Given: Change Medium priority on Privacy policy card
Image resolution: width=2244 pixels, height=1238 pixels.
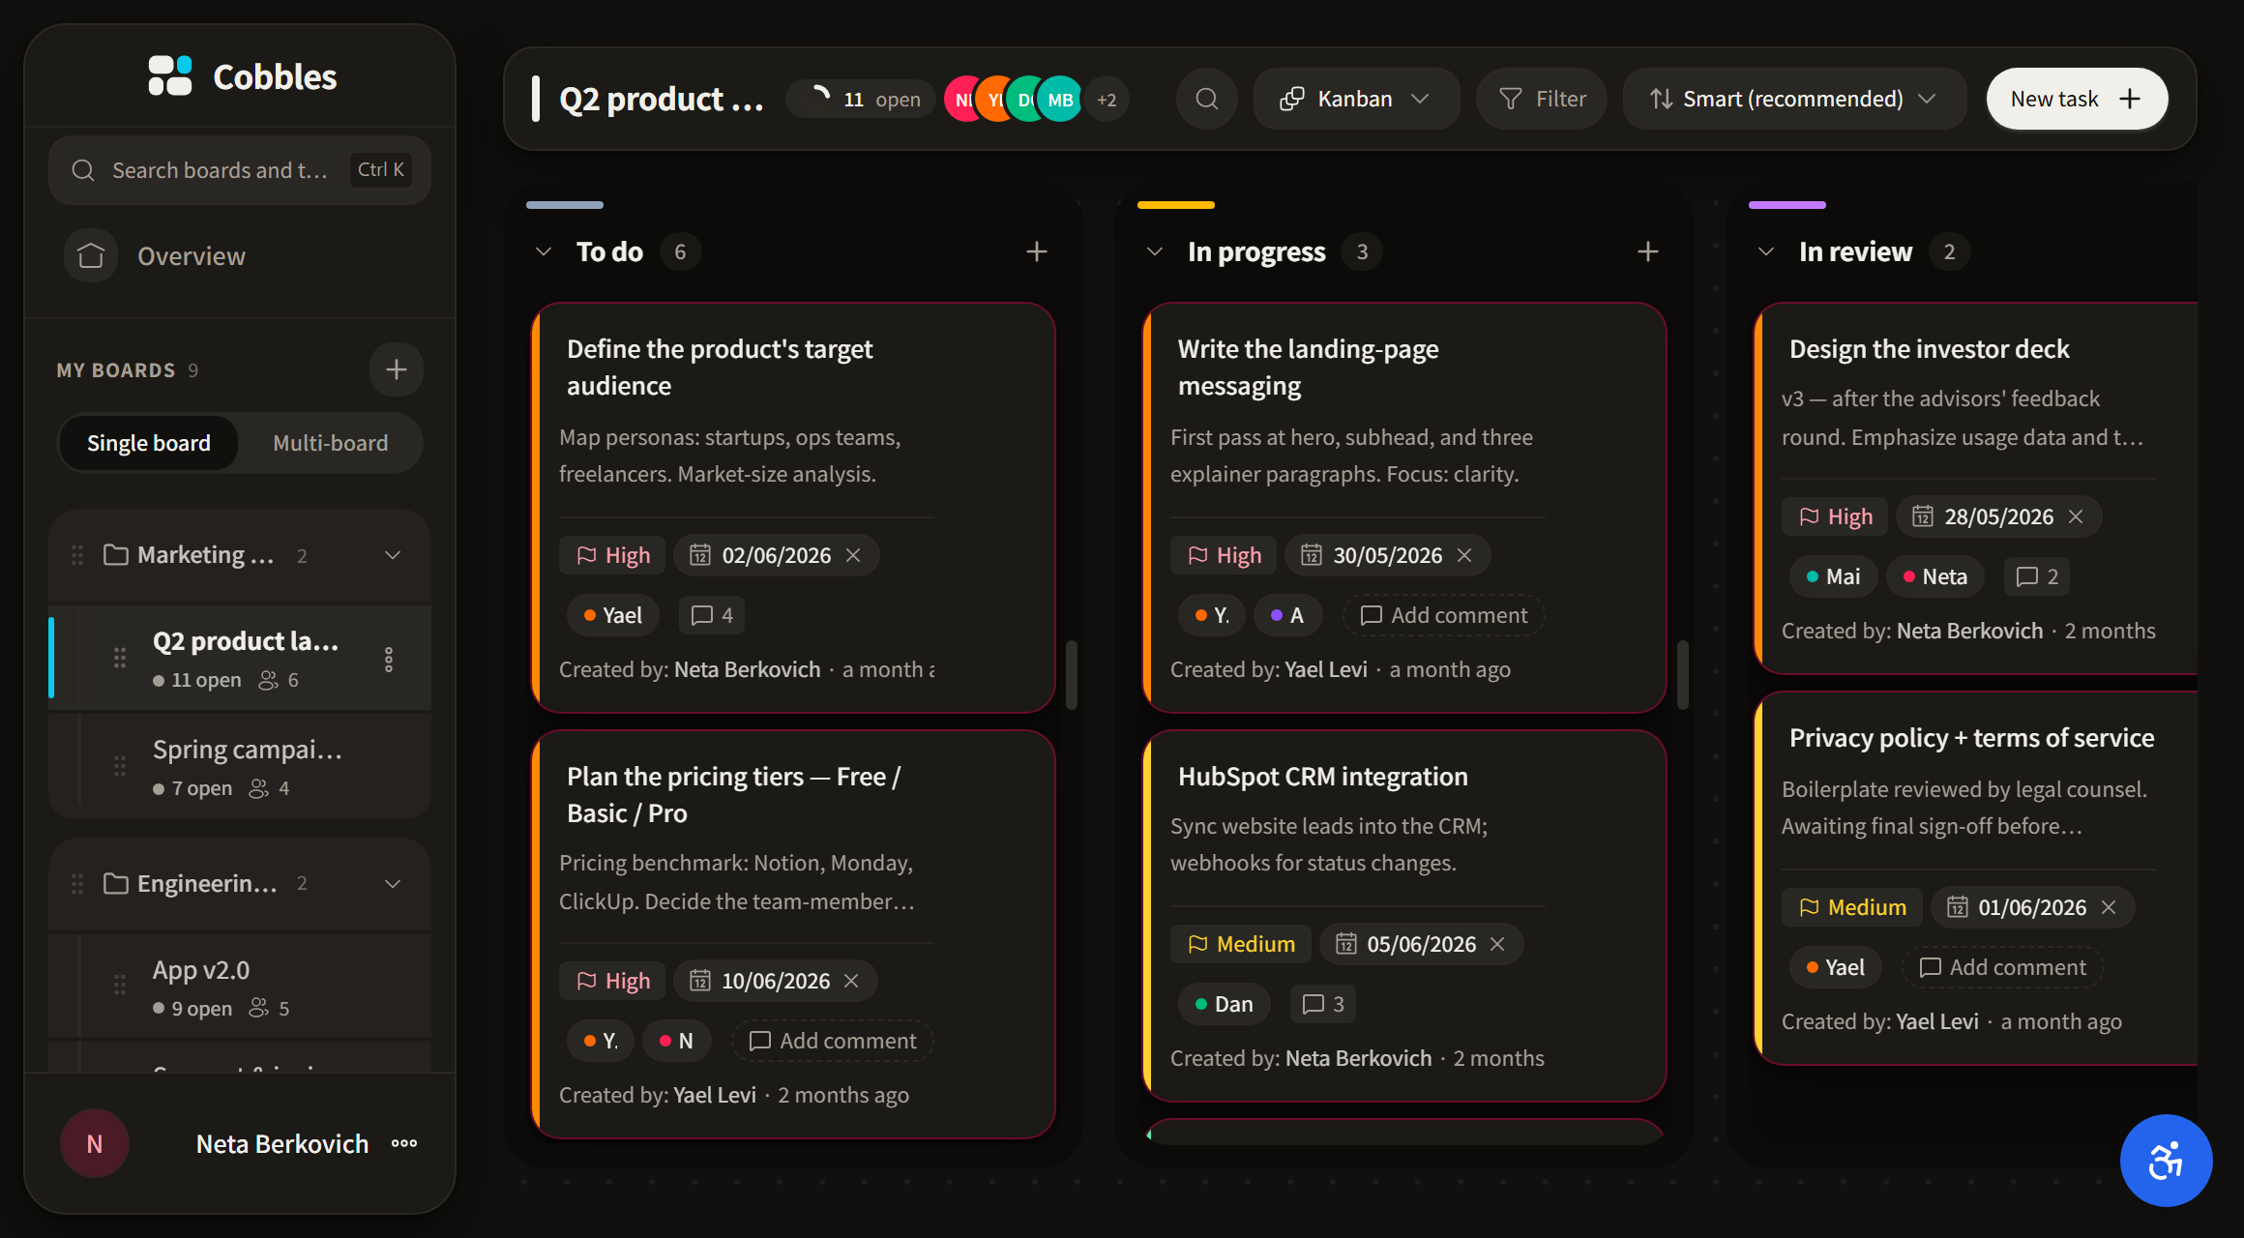Looking at the screenshot, I should (x=1852, y=907).
